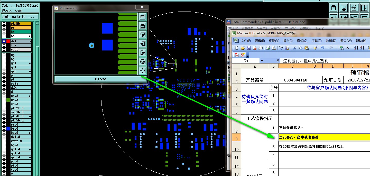The width and height of the screenshot is (370, 176).
Task: Click Close button in Popview window
Action: [101, 79]
